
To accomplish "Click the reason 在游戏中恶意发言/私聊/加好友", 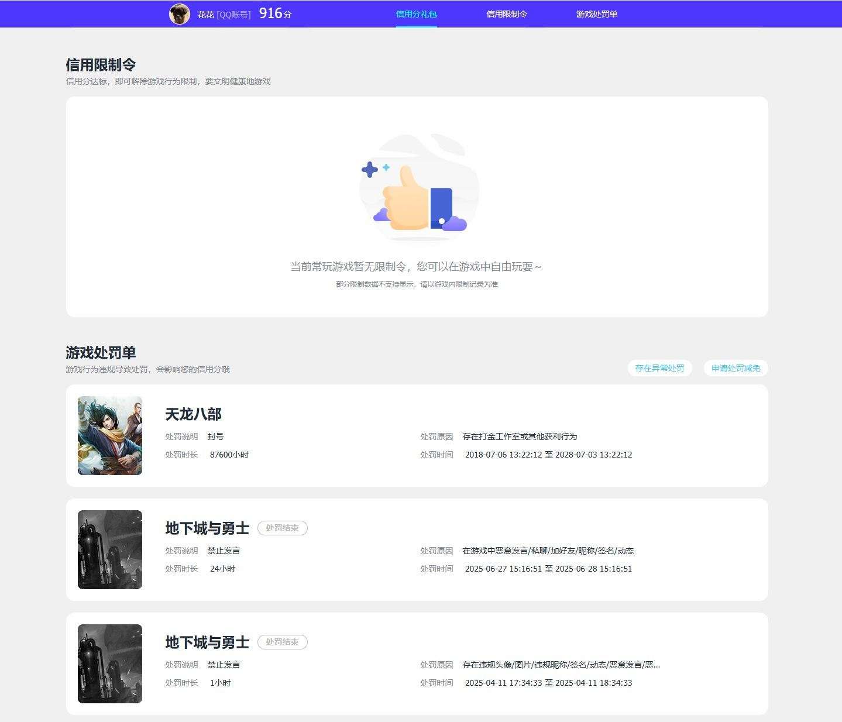I will tap(548, 551).
